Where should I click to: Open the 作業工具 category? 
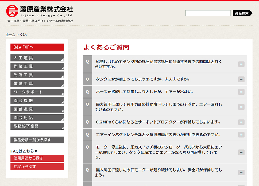[x=37, y=66]
